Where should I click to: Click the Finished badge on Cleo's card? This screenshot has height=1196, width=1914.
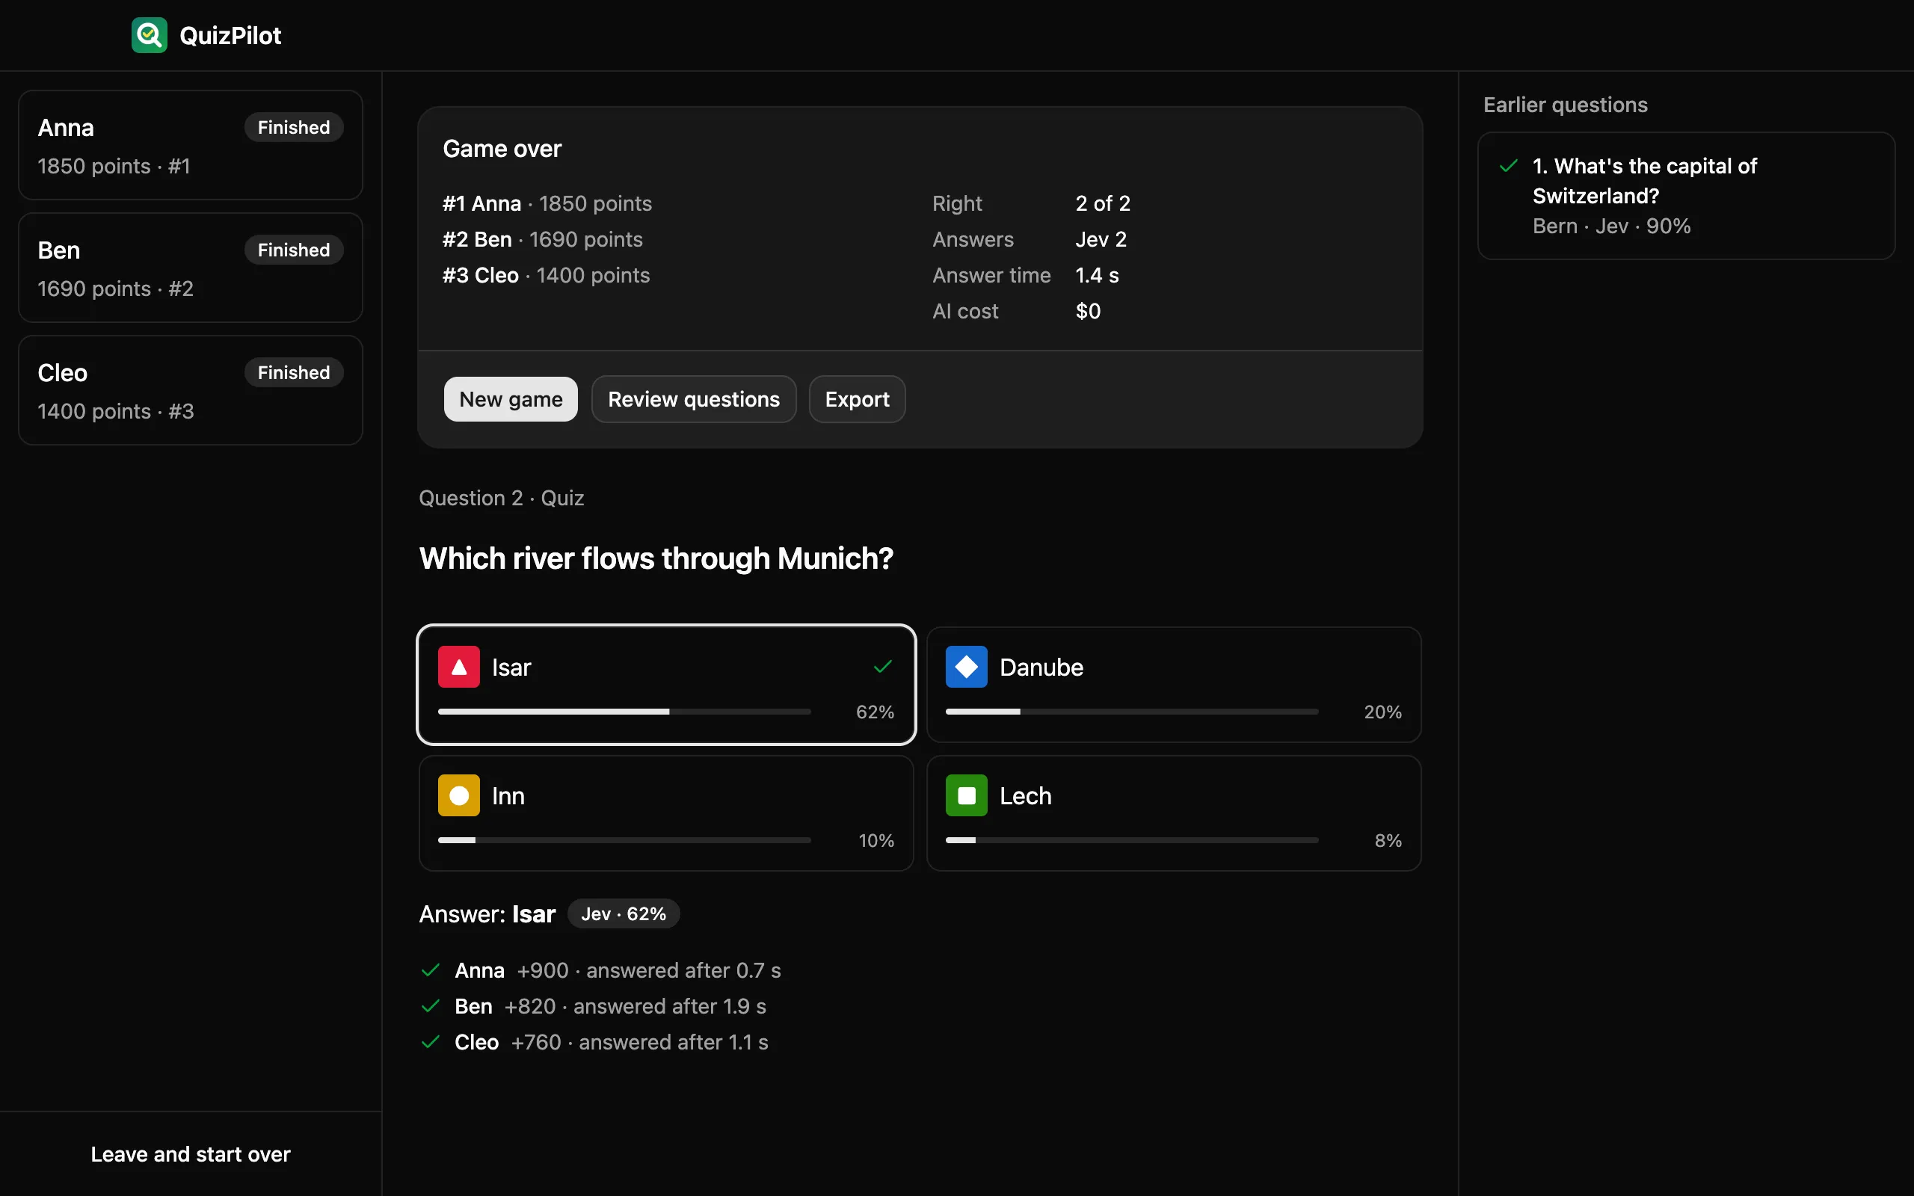pos(293,372)
